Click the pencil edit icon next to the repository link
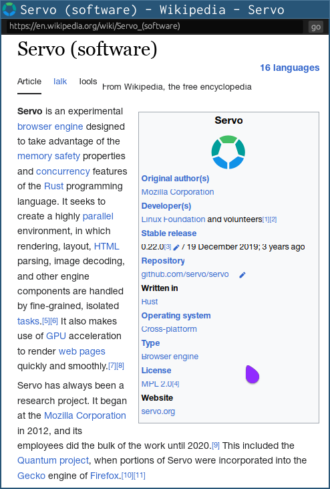This screenshot has height=489, width=330. pos(242,275)
